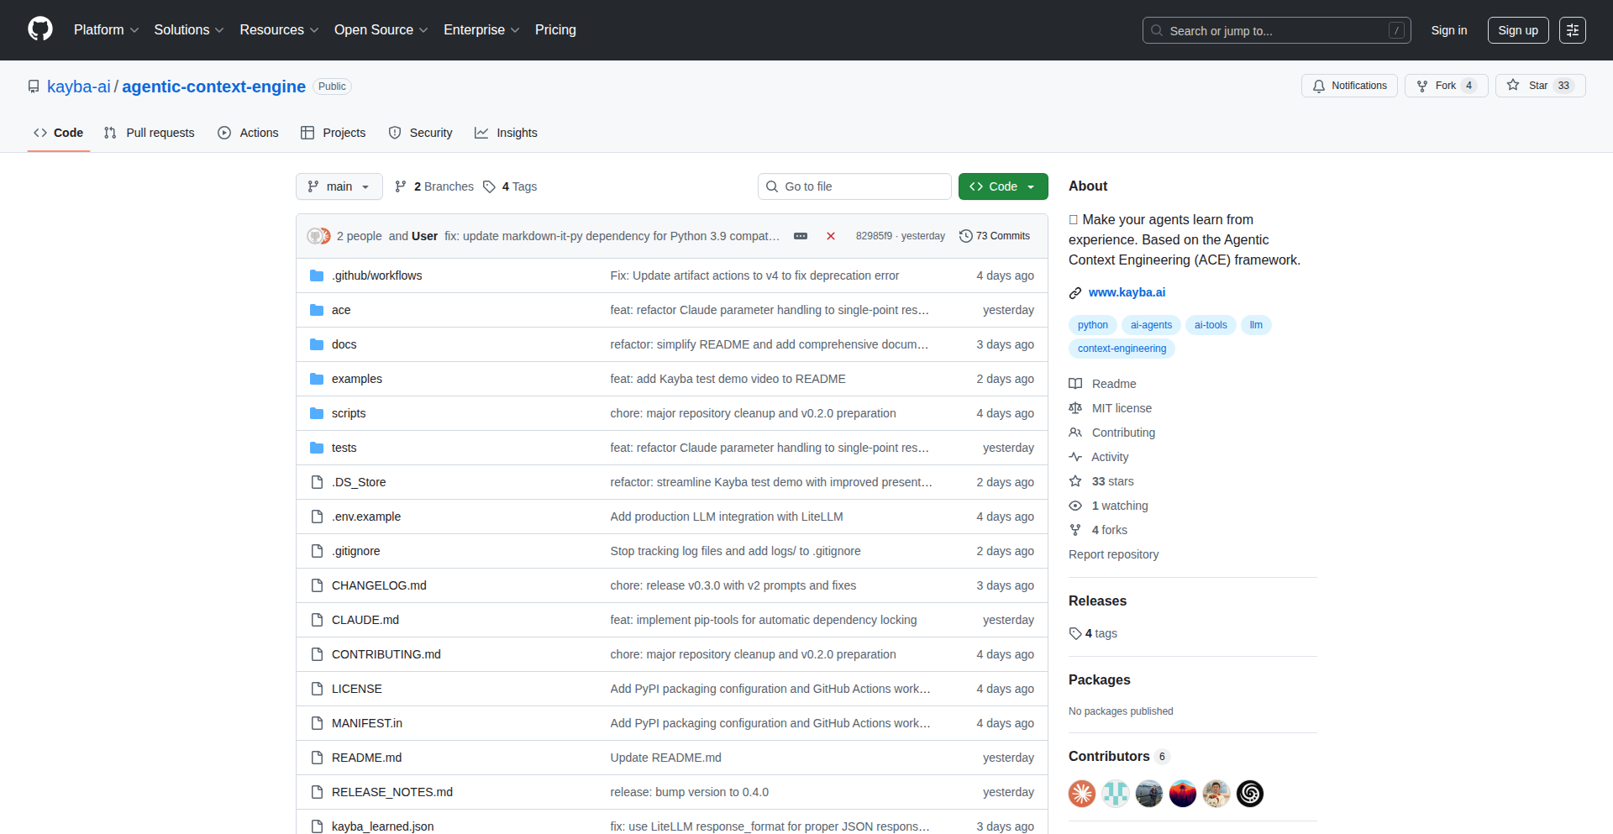Open the 73 Commits history

[x=995, y=236]
